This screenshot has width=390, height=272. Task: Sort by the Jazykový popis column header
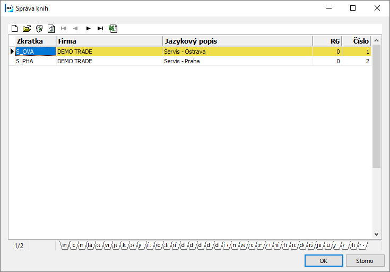(x=238, y=41)
